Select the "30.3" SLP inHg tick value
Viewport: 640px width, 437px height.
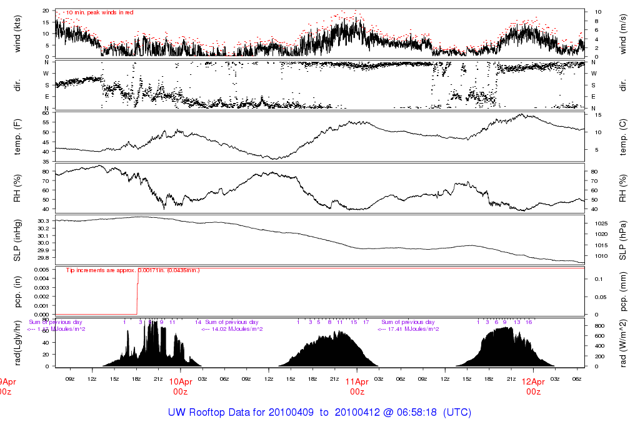tap(44, 221)
